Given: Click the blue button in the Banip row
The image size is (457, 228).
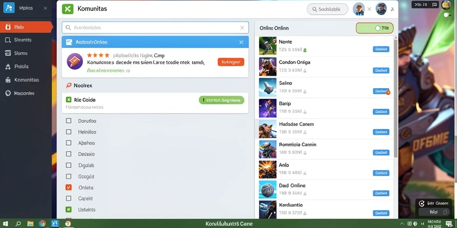Looking at the screenshot, I should click(x=381, y=112).
